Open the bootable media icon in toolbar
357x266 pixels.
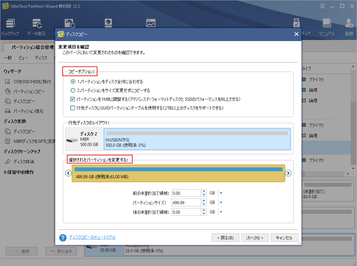click(296, 23)
